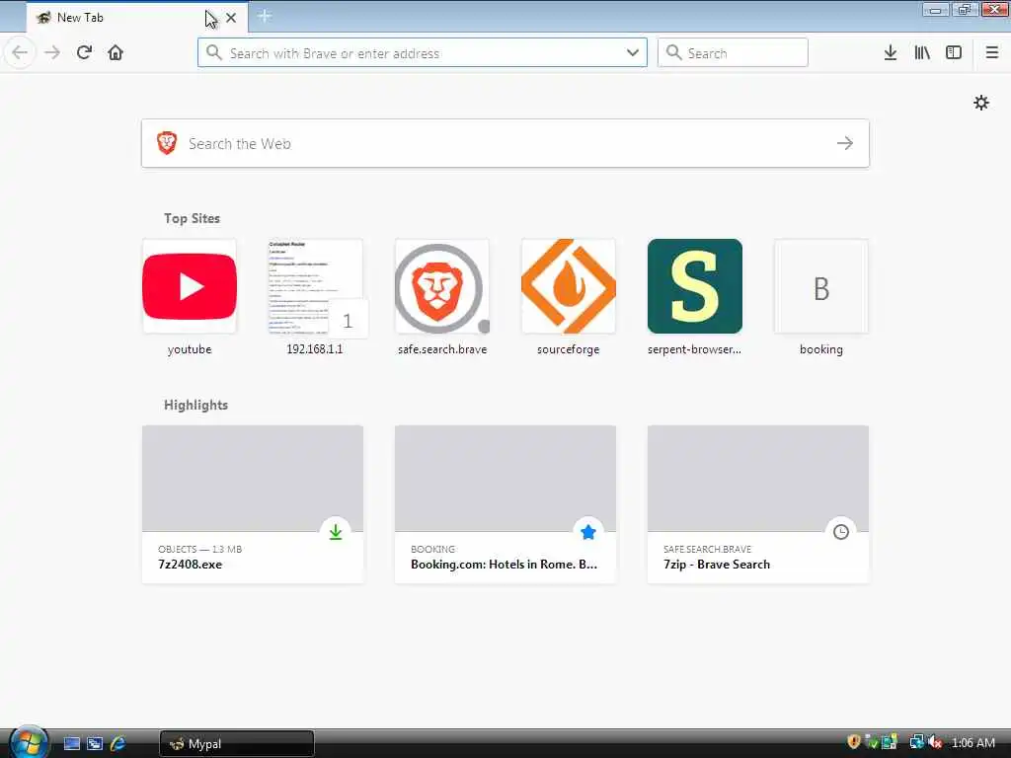Open the 192.168.1.1 top site tile

[x=315, y=286]
